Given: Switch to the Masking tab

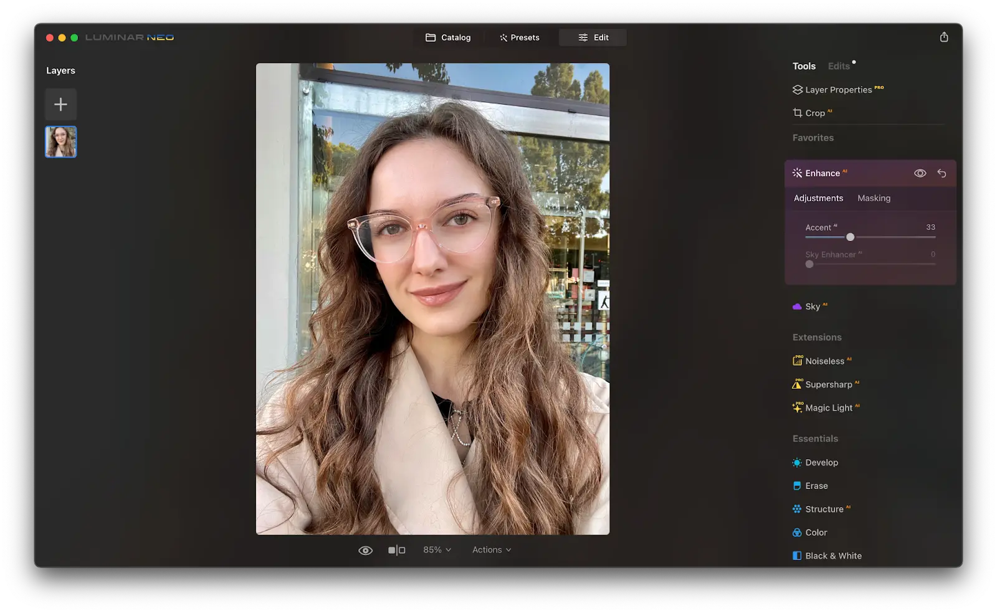Looking at the screenshot, I should click(874, 198).
